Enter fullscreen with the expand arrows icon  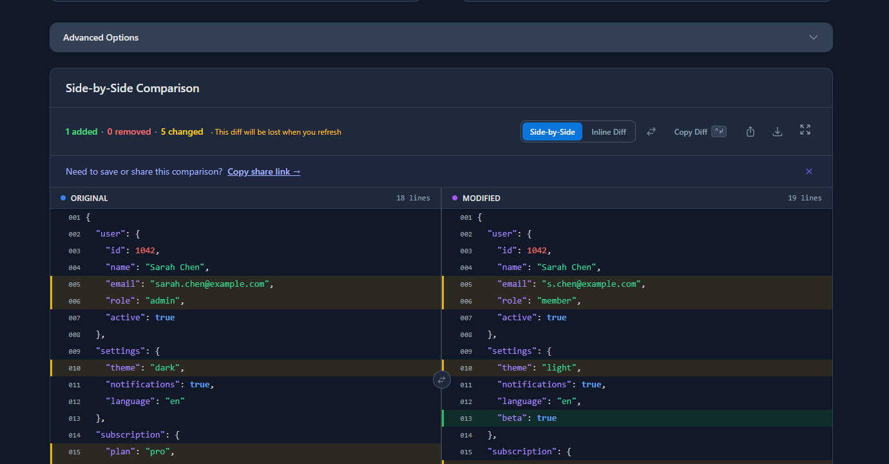tap(805, 131)
